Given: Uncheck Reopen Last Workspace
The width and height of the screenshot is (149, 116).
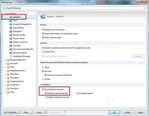Looking at the screenshot, I should 43,30.
